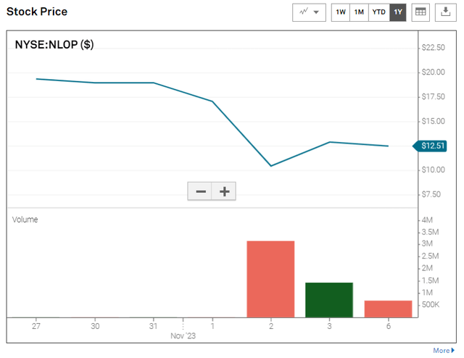The height and width of the screenshot is (358, 464).
Task: Click the red volume bar for date 2
Action: click(270, 279)
